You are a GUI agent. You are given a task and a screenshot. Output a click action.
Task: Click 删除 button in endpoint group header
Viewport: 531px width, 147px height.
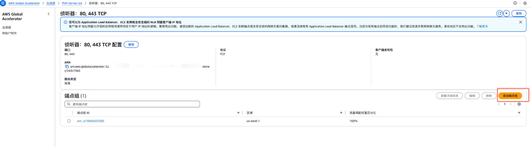[x=489, y=96]
